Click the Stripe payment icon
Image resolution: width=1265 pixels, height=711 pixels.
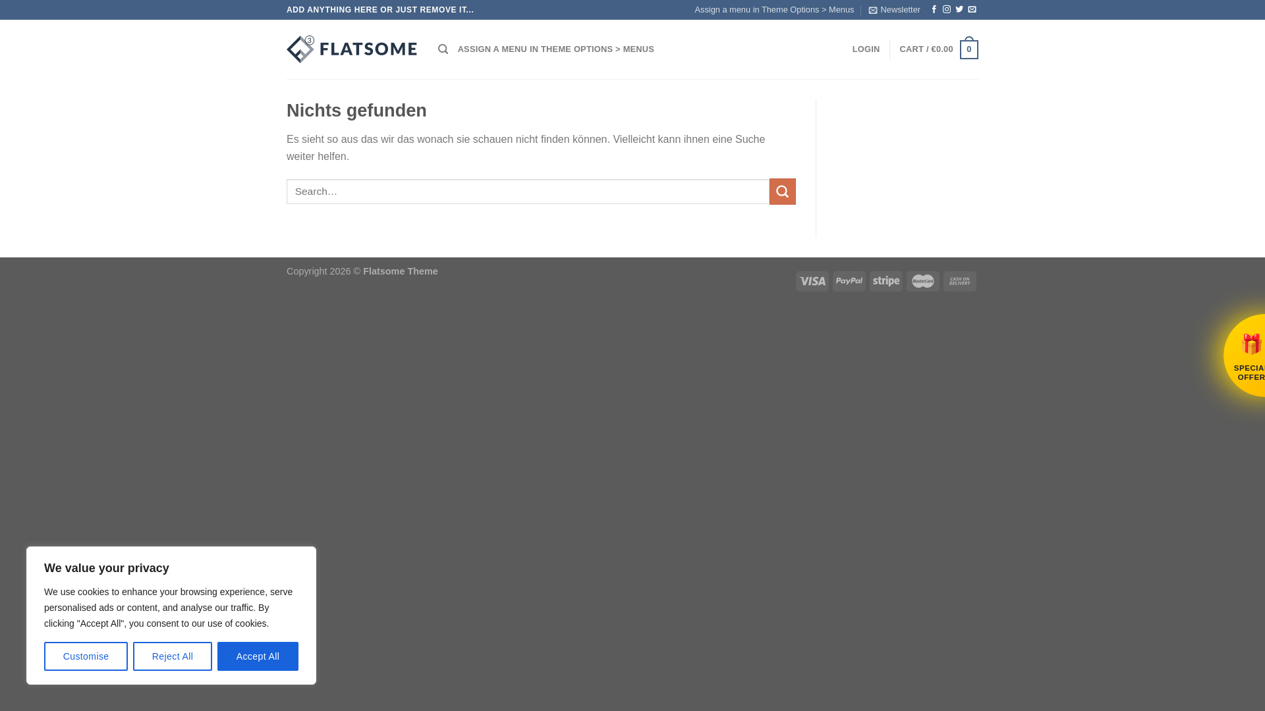pyautogui.click(x=886, y=281)
